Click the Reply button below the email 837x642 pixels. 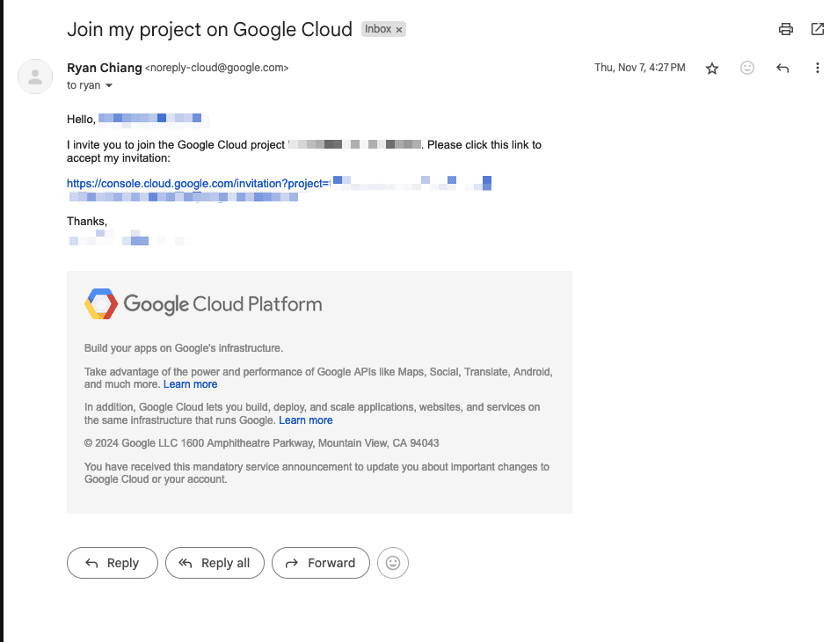(113, 563)
